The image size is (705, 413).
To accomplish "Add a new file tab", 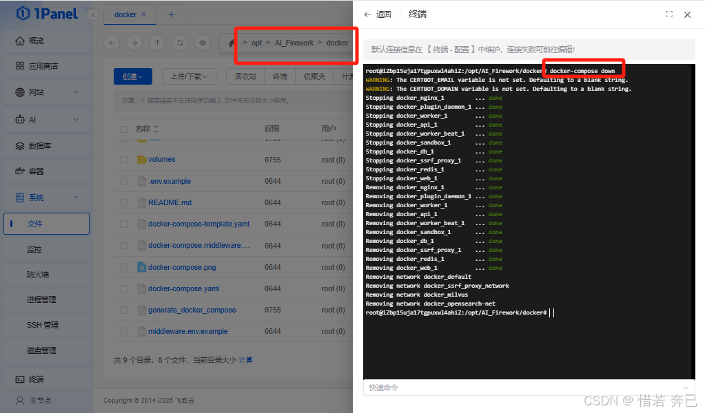I will pyautogui.click(x=171, y=15).
